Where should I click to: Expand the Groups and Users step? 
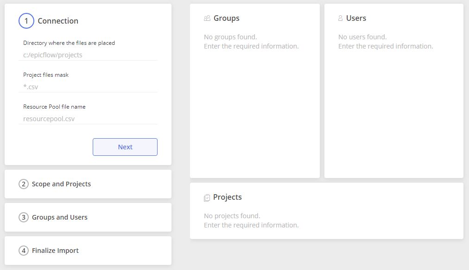(88, 217)
